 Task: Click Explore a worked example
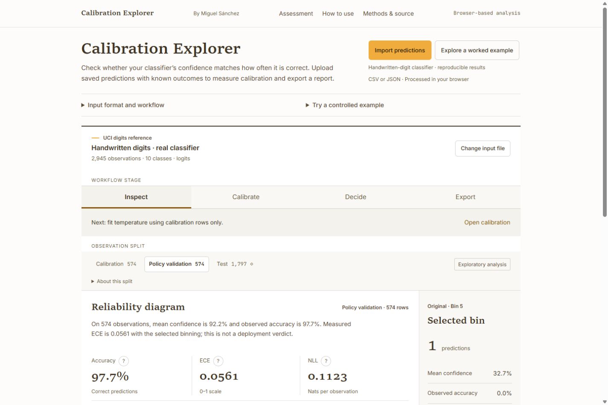(477, 50)
